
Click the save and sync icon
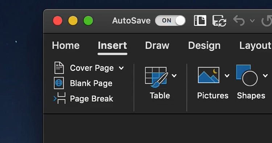(x=219, y=21)
